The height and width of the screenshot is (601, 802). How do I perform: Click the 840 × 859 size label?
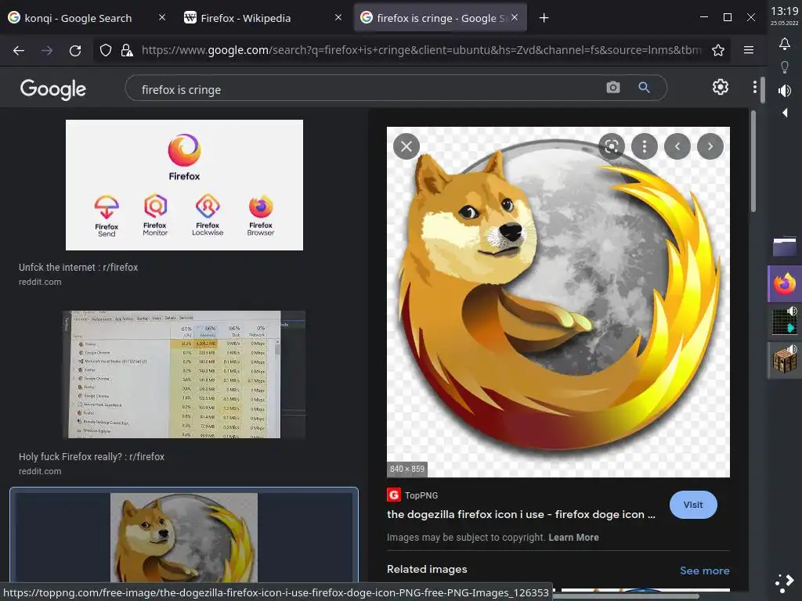coord(406,469)
